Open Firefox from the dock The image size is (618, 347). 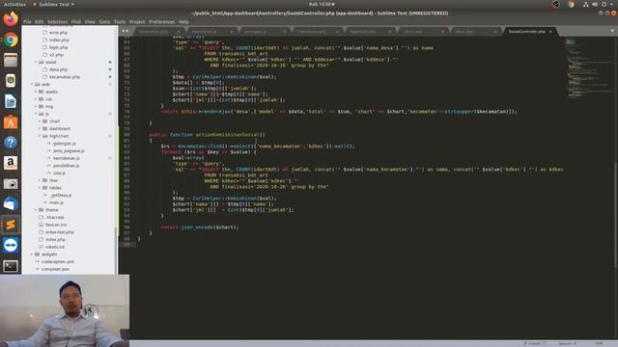[11, 19]
